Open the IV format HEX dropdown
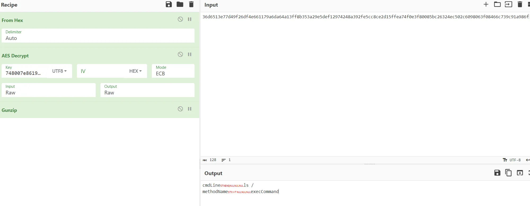This screenshot has width=530, height=206. tap(135, 71)
